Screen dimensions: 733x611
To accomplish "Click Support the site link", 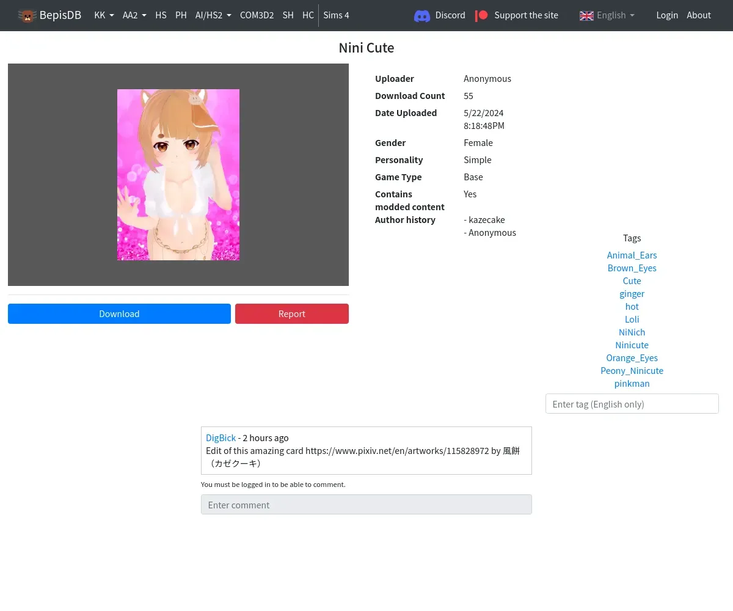I will pos(526,15).
